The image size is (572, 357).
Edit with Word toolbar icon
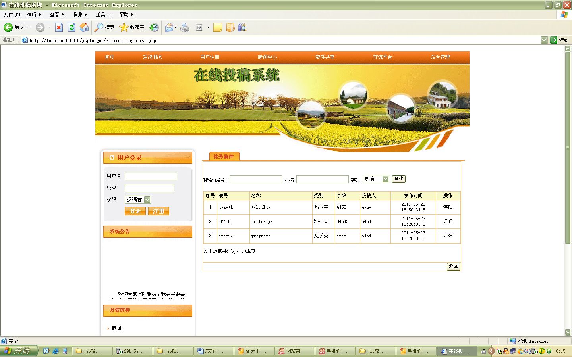[199, 27]
